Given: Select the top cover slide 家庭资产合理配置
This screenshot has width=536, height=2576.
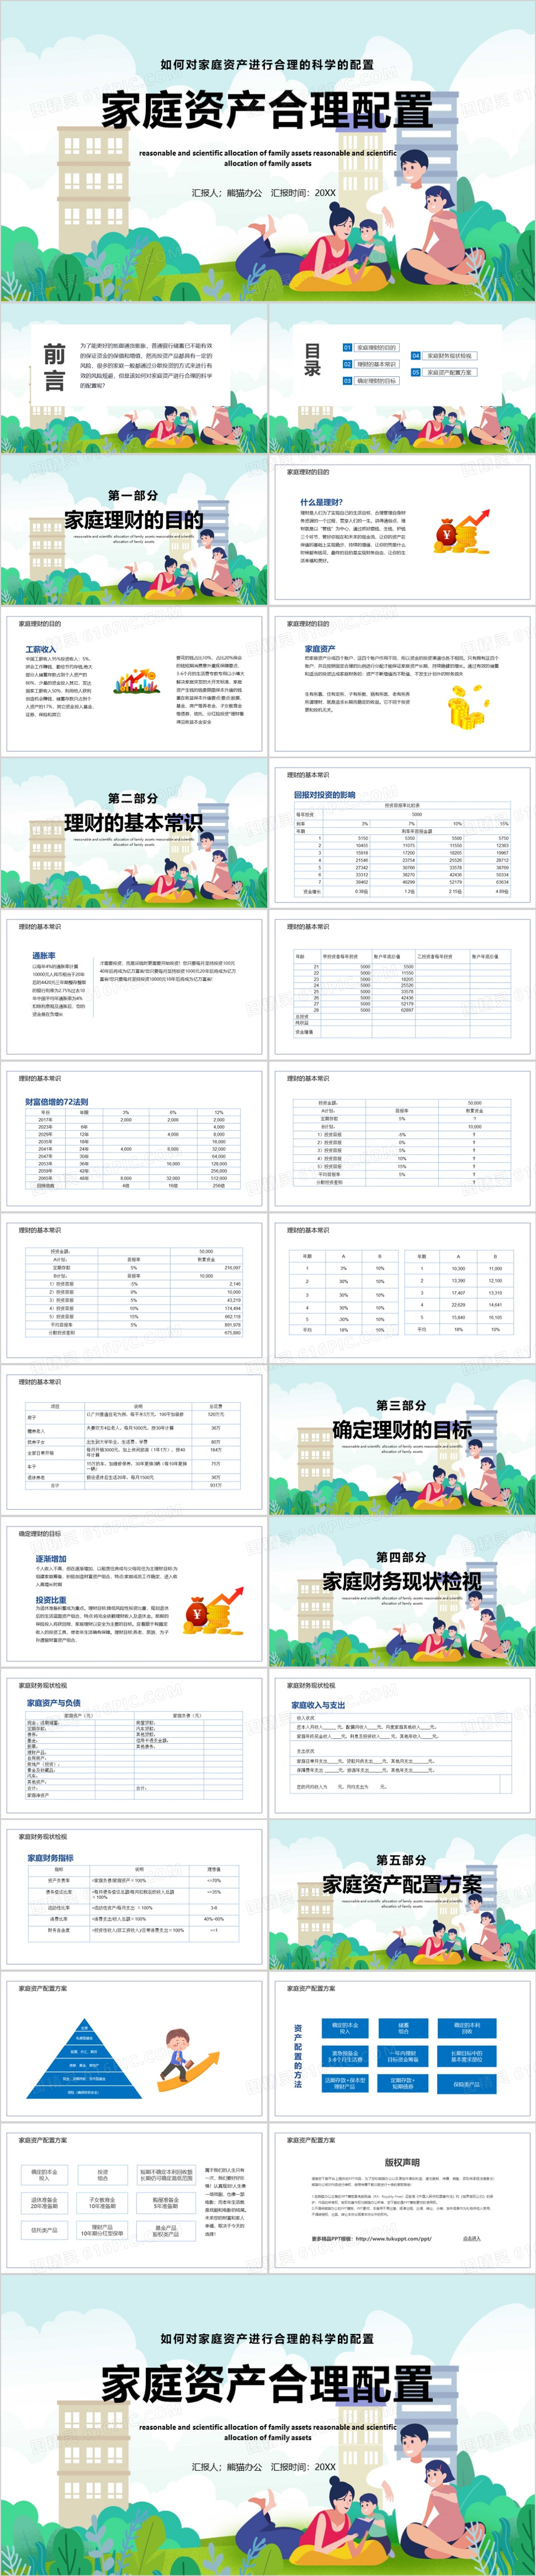Looking at the screenshot, I should [268, 151].
